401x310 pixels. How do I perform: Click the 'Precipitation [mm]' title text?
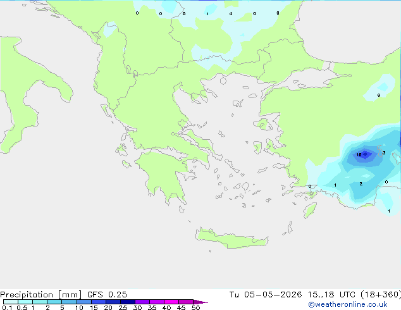pos(41,295)
